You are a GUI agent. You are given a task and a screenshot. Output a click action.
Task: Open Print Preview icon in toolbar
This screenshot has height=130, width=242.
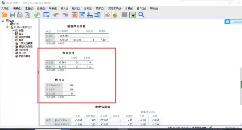[x=27, y=15]
